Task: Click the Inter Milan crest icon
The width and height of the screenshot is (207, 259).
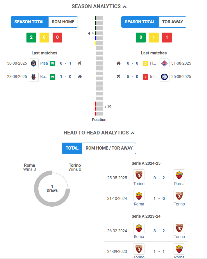Action: click(x=165, y=77)
